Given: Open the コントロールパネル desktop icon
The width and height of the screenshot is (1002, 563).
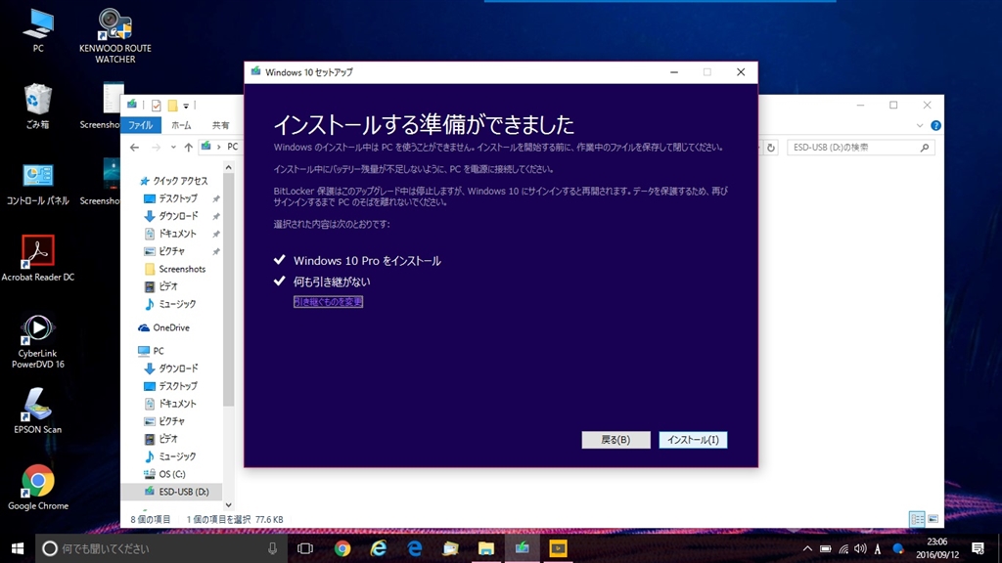Looking at the screenshot, I should tap(38, 184).
